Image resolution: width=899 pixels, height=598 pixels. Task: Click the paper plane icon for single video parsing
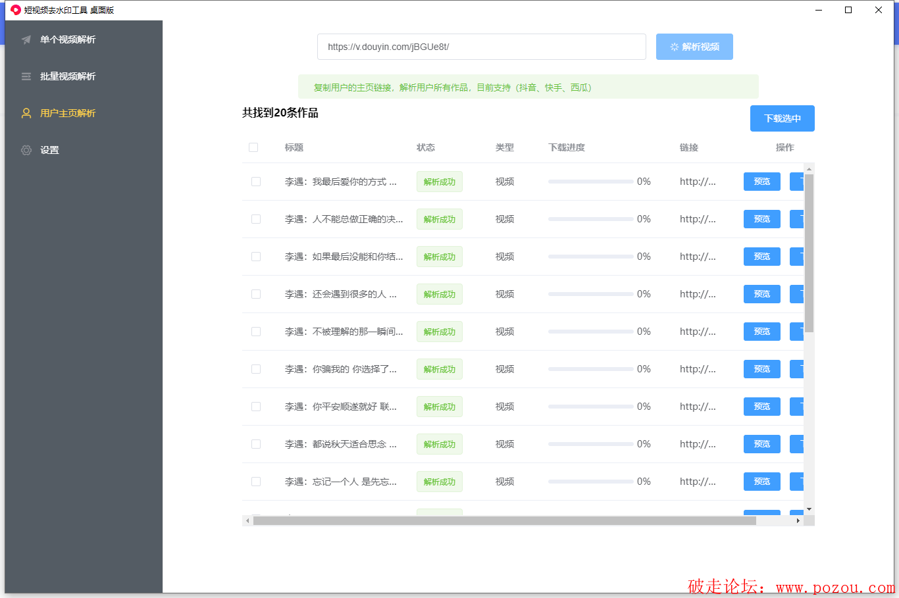tap(26, 39)
